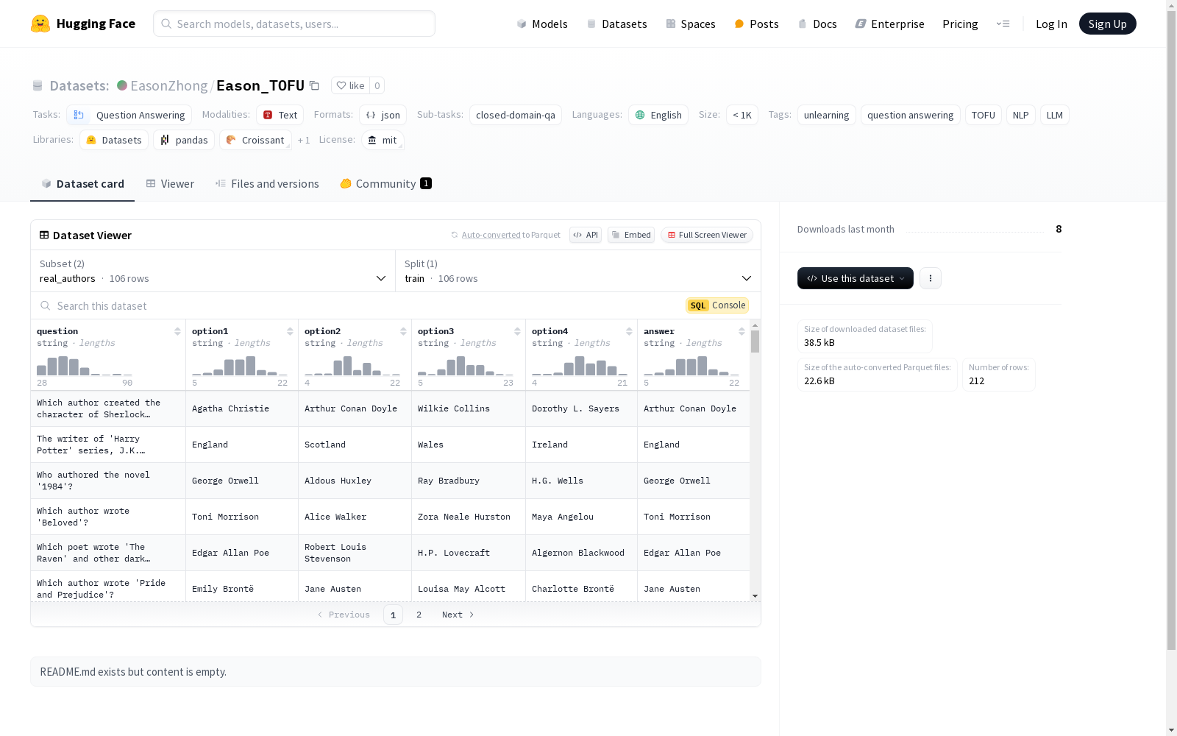Open the mit license tag
1177x736 pixels.
383,140
